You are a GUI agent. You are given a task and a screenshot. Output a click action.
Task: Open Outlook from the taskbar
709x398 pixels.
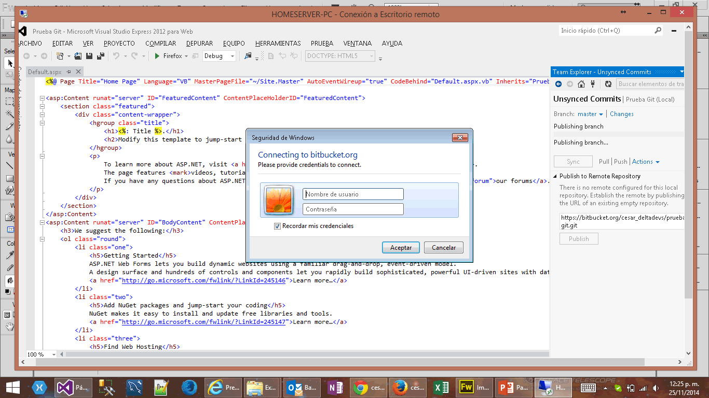click(x=303, y=387)
